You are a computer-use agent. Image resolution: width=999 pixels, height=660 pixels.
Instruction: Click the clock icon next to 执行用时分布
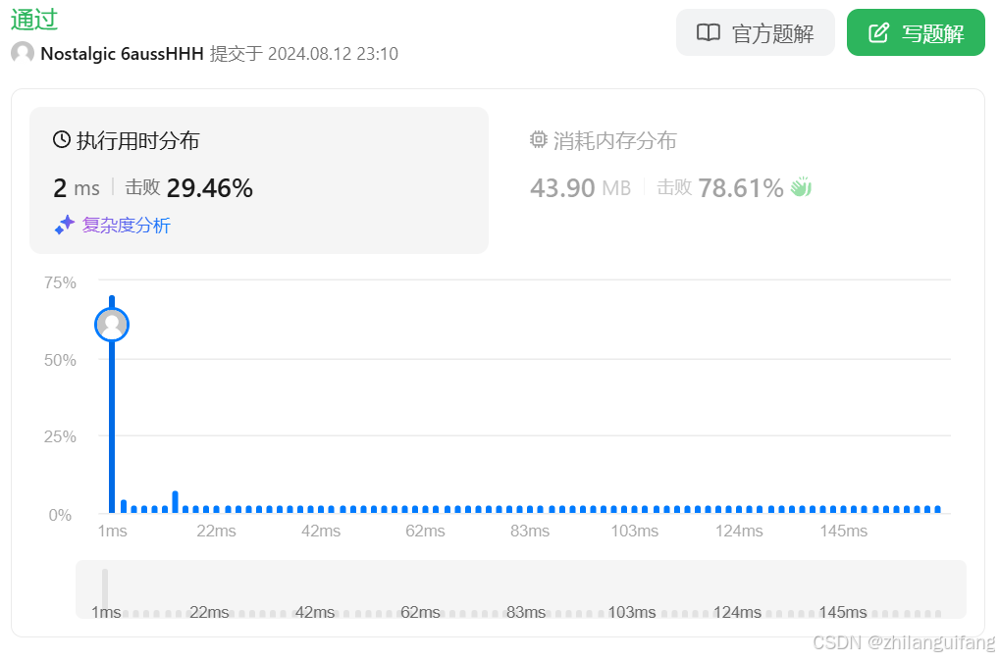click(x=61, y=139)
